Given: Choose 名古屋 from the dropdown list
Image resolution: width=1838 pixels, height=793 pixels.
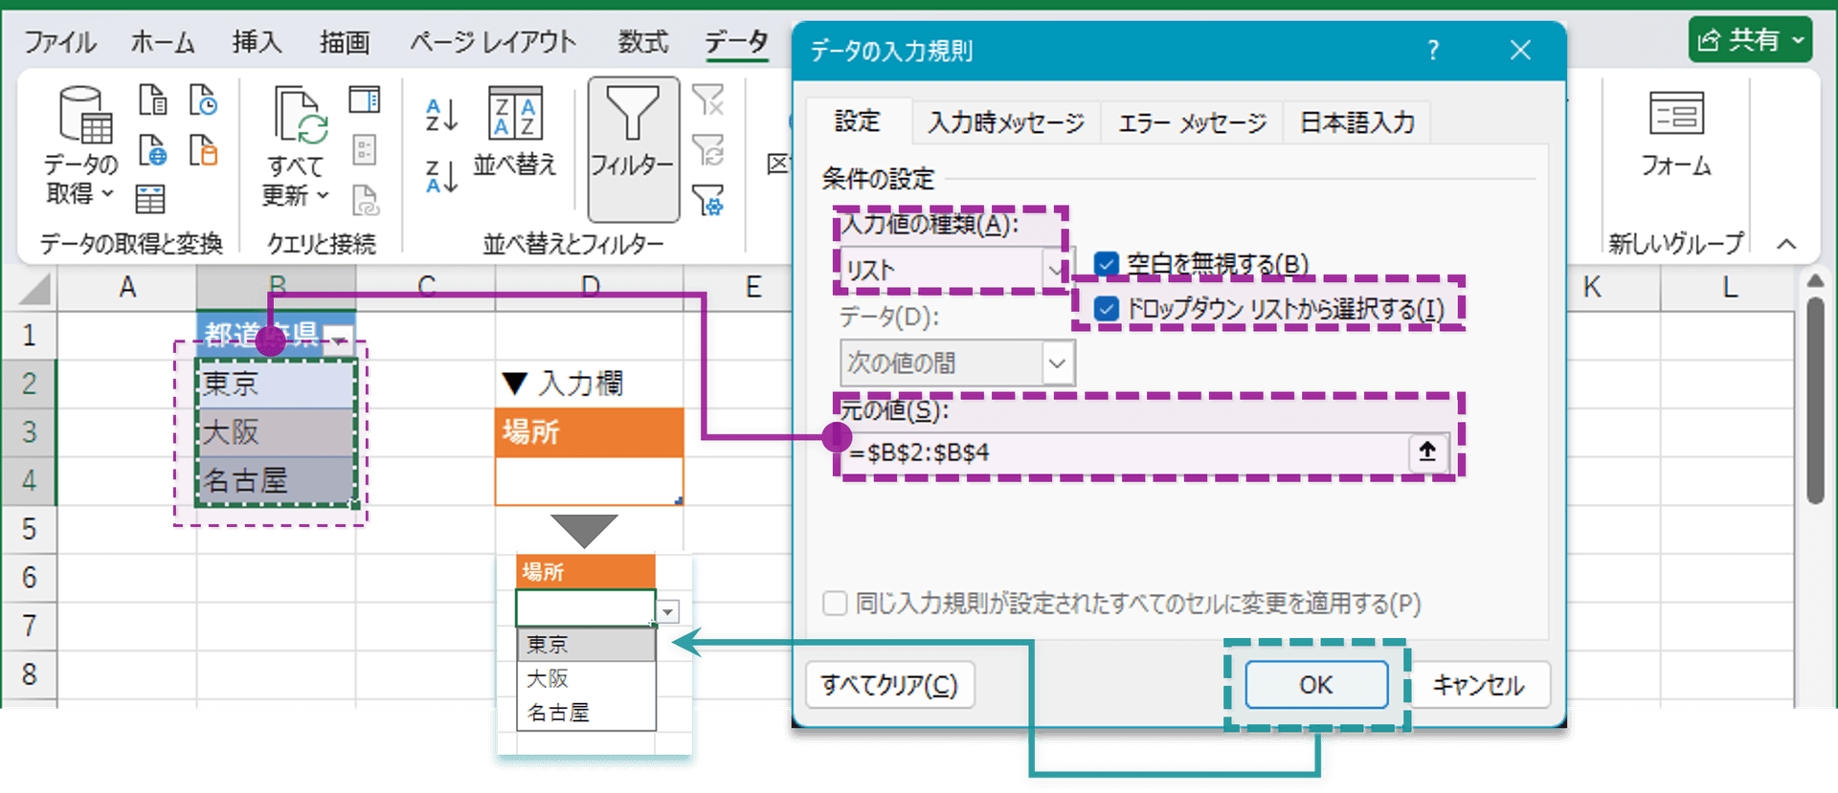Looking at the screenshot, I should (x=586, y=714).
